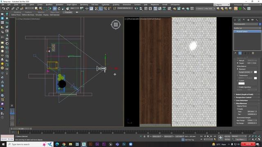
Task: Select the Custom white balance option
Action: (237, 81)
